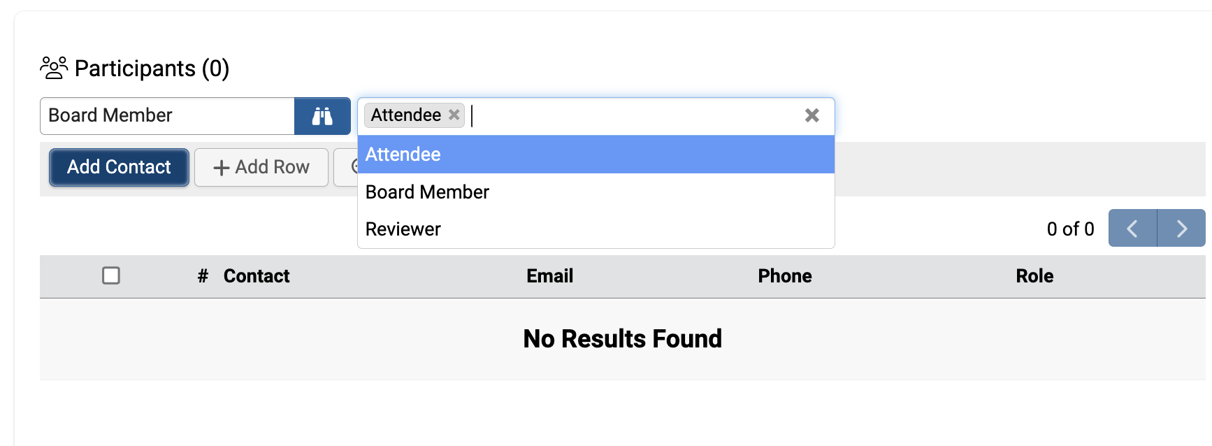The height and width of the screenshot is (446, 1212).
Task: Sort by the Email column header
Action: pos(549,276)
